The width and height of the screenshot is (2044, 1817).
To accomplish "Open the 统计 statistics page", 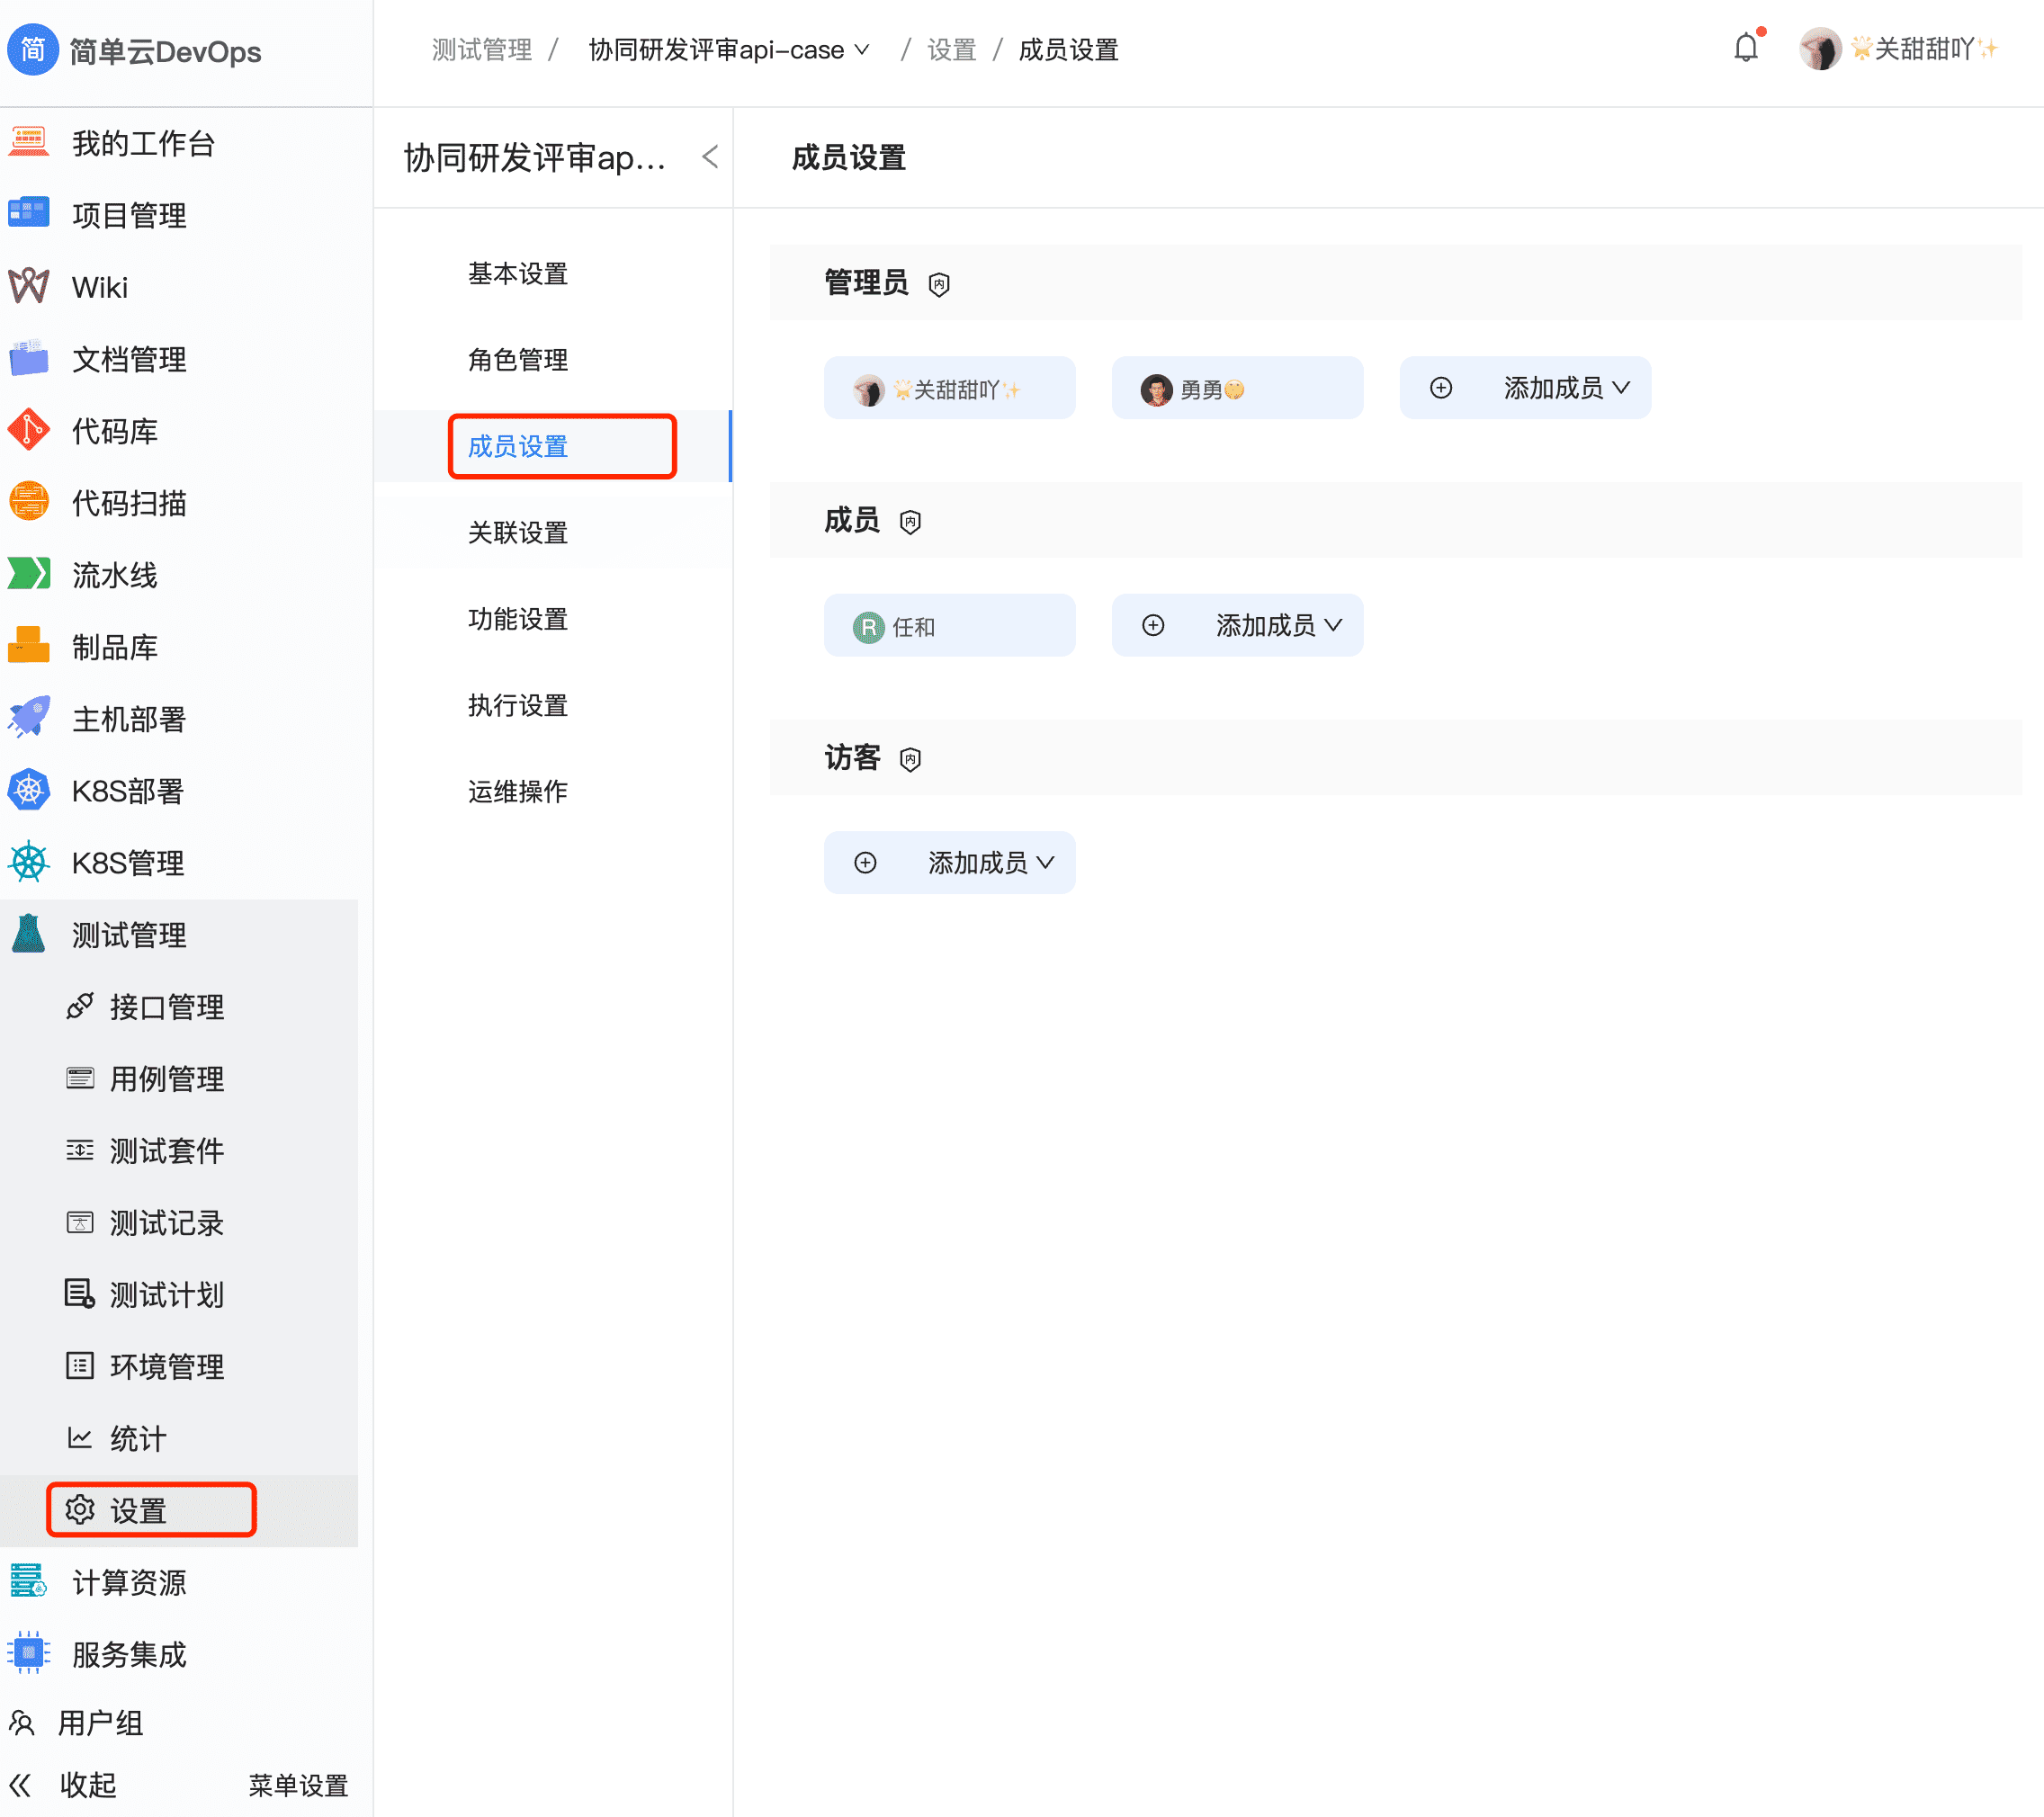I will (x=137, y=1439).
